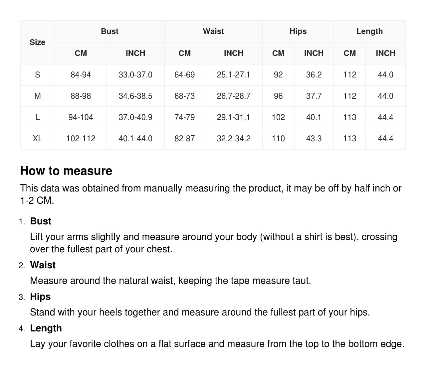Click the Bust column header
Image resolution: width=426 pixels, height=370 pixels.
pos(109,31)
